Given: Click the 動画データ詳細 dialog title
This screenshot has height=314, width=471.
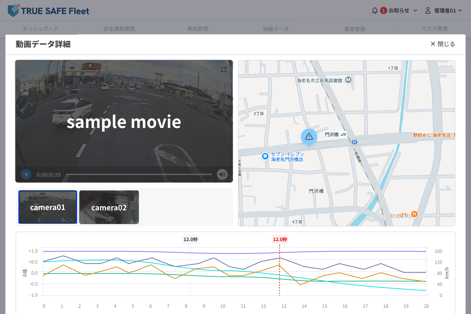Looking at the screenshot, I should 43,44.
